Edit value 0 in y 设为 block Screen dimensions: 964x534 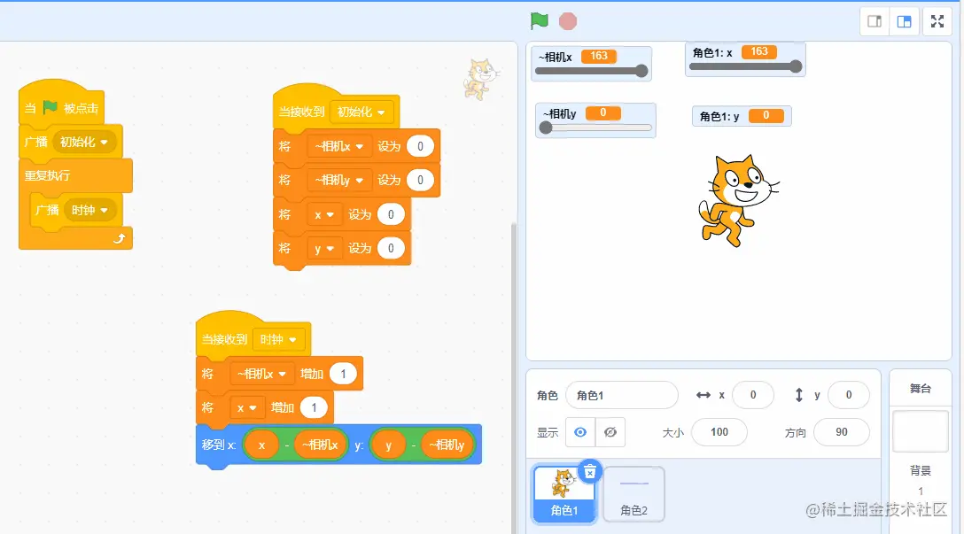[391, 248]
